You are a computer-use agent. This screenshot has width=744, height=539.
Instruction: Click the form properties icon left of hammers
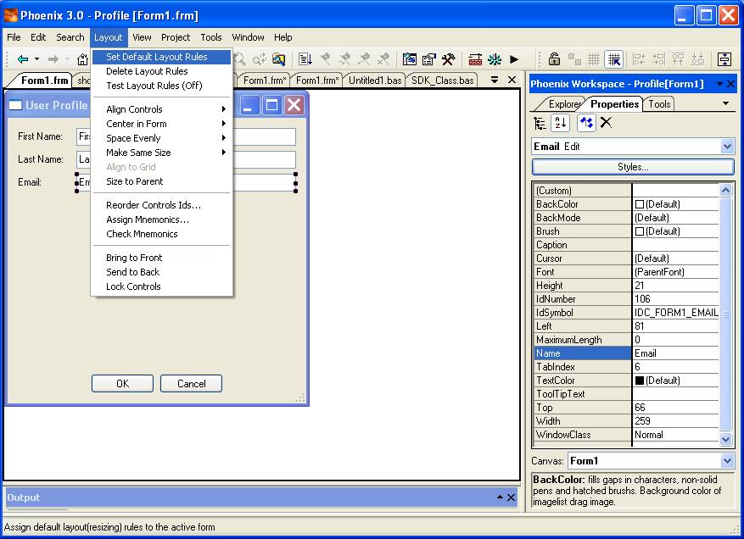pyautogui.click(x=429, y=59)
